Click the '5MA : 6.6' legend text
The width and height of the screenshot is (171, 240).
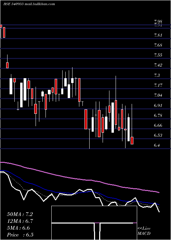tap(18, 228)
